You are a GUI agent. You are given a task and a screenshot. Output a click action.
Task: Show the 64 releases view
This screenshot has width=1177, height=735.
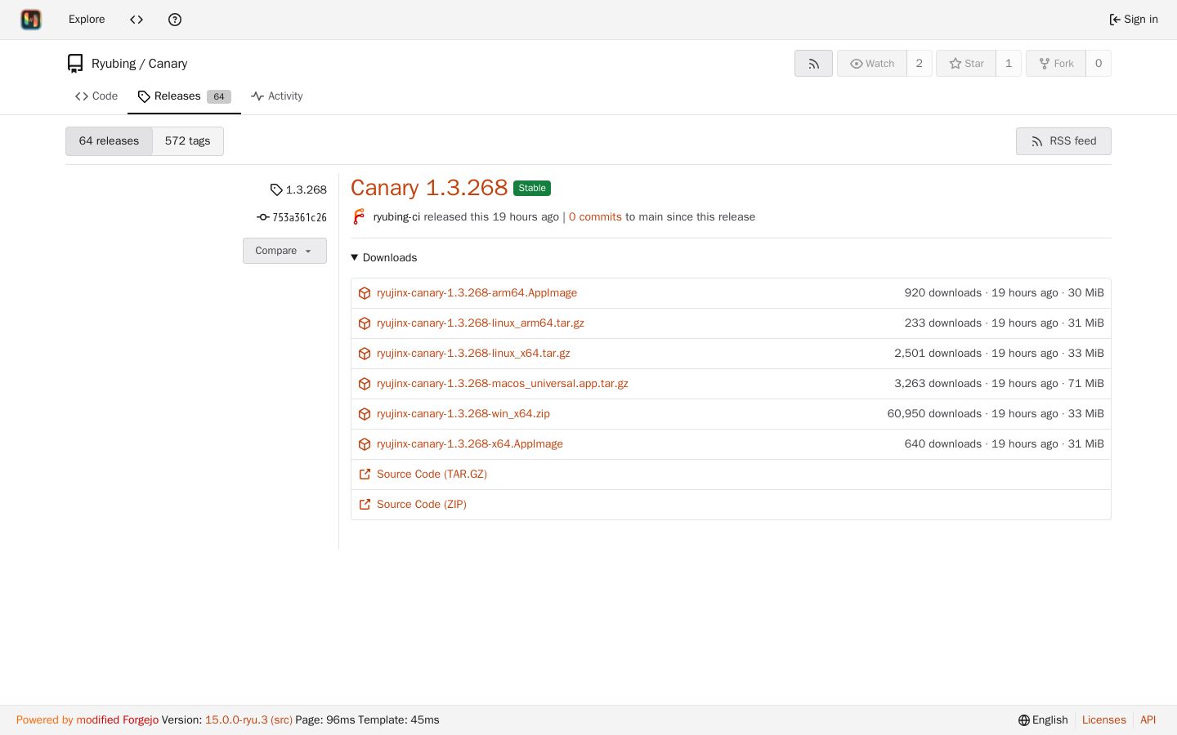point(109,141)
